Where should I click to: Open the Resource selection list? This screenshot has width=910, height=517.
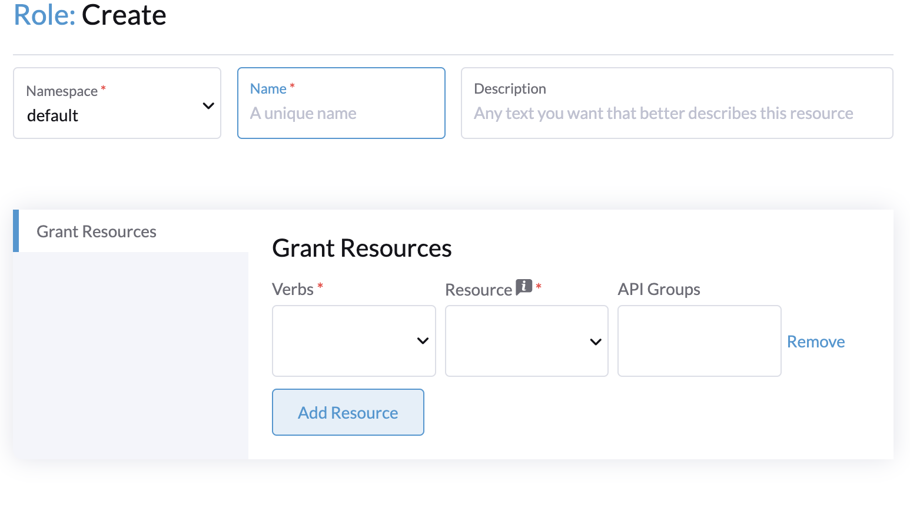pos(526,341)
